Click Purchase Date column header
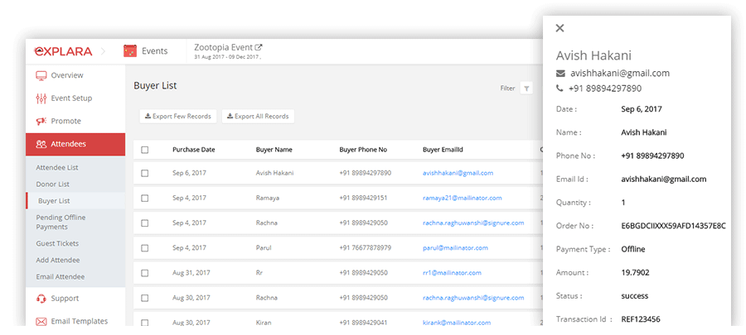 pos(194,150)
